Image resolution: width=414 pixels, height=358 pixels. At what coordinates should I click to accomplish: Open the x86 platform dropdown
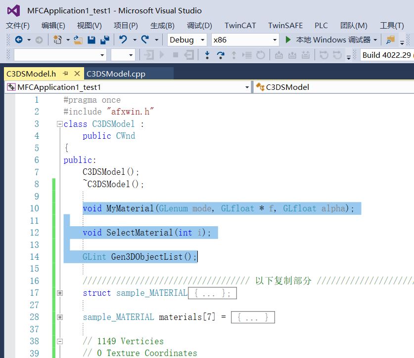[245, 40]
